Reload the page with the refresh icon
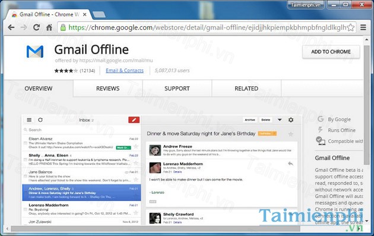Screen dimensions: 374x236 point(36,27)
